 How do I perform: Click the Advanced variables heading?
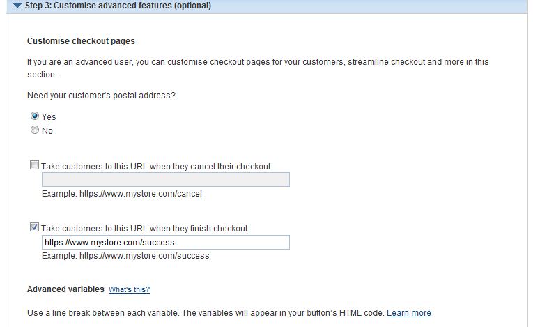tap(65, 289)
